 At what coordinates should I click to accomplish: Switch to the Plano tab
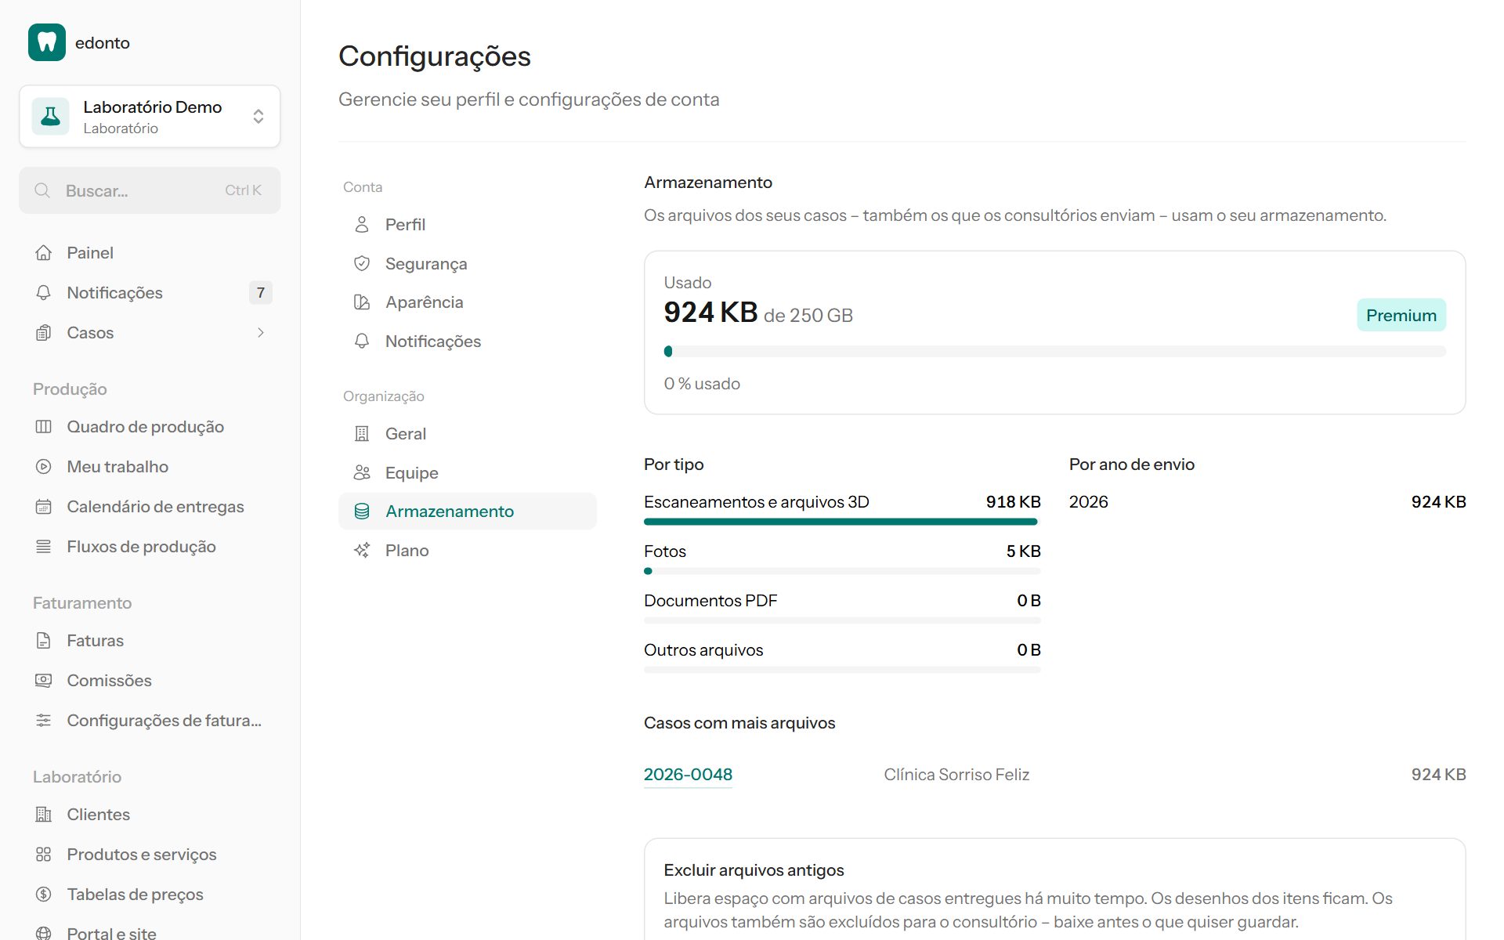468,551
